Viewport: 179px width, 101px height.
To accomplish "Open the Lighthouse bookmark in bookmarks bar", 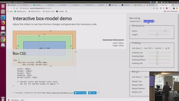I will click(x=20, y=11).
